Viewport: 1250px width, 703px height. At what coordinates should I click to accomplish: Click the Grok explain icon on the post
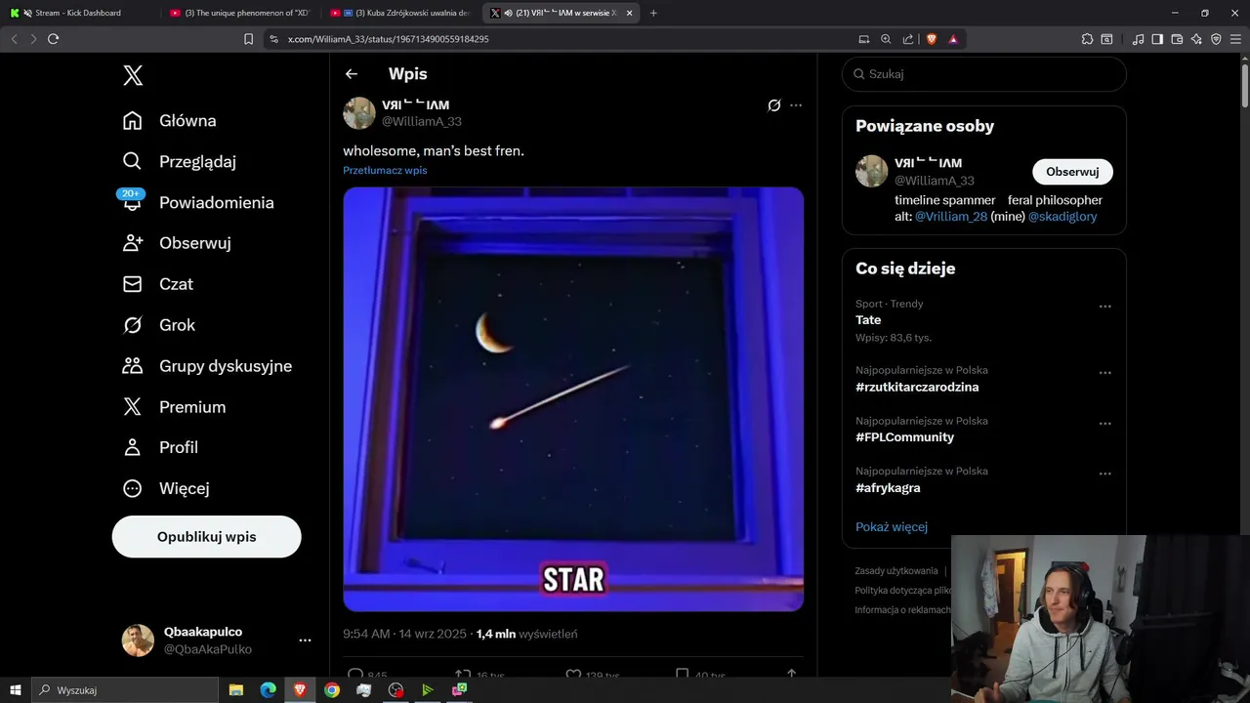(773, 105)
